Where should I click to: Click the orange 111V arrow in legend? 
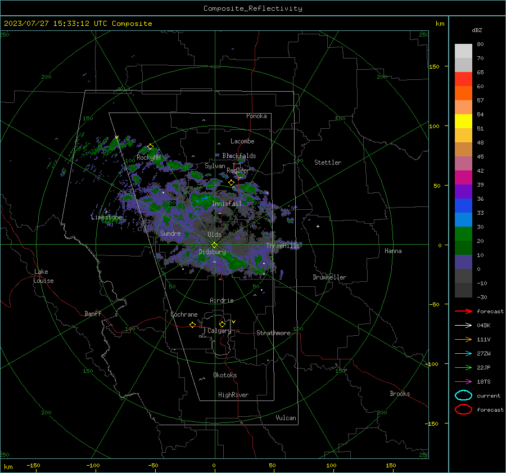[463, 339]
